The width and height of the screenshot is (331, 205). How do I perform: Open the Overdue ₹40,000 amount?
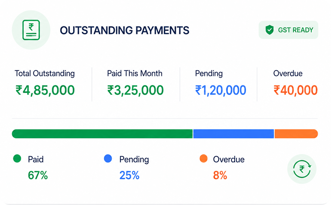pos(296,90)
